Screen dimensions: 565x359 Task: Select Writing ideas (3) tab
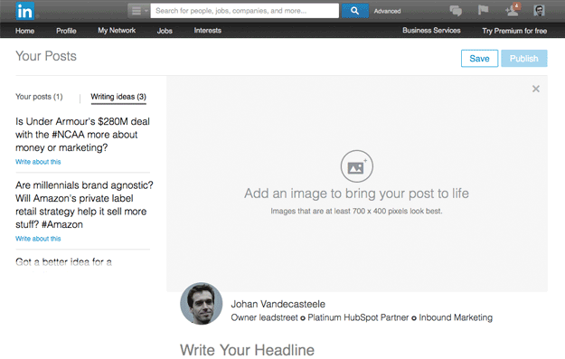pyautogui.click(x=118, y=97)
